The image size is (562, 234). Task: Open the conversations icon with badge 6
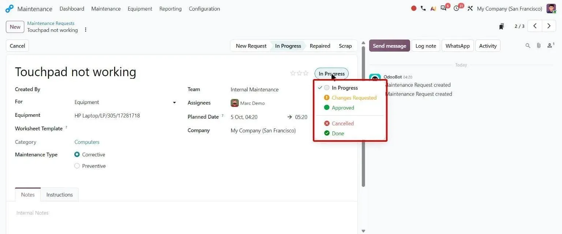(x=444, y=8)
